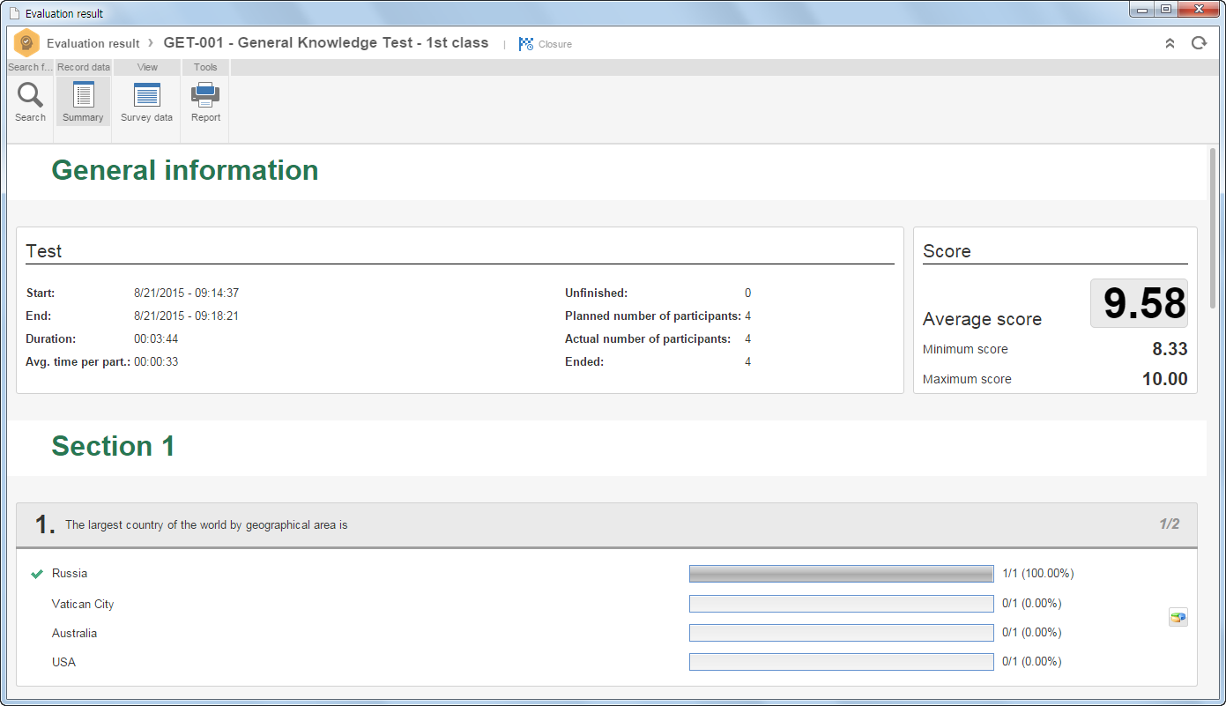
Task: Click the document icon in title bar
Action: 14,13
